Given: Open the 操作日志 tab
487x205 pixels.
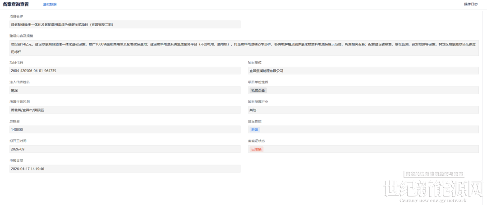Looking at the screenshot, I should (470, 4).
